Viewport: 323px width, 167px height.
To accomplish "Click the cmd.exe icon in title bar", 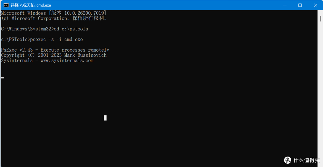I will 6,5.
